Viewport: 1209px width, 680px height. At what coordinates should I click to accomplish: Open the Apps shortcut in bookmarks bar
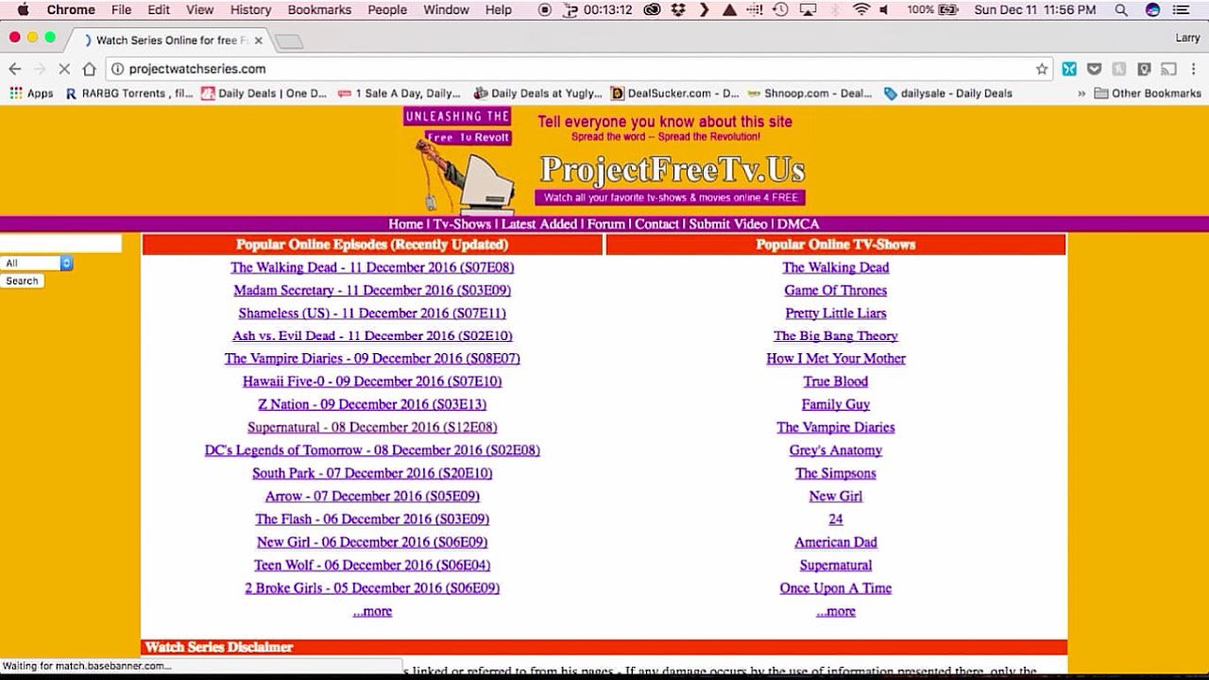click(31, 93)
